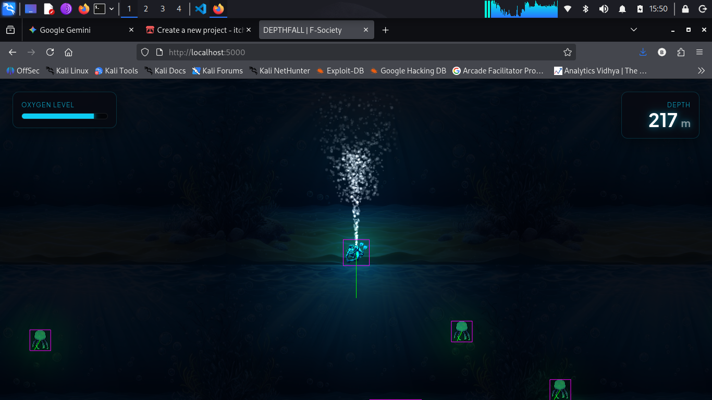712x400 pixels.
Task: Open the tracking protection shield
Action: click(x=145, y=52)
